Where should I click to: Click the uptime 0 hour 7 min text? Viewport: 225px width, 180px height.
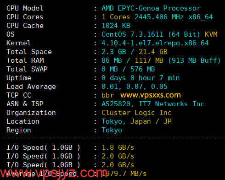point(155,78)
